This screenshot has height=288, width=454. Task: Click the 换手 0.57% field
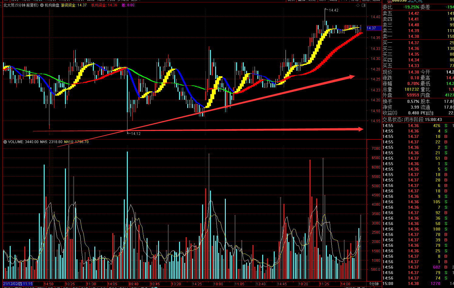401,101
